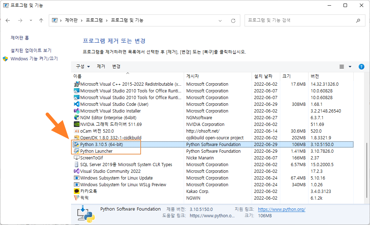Click the 제거 toolbar button
Image resolution: width=370 pixels, height=225 pixels.
(101, 66)
